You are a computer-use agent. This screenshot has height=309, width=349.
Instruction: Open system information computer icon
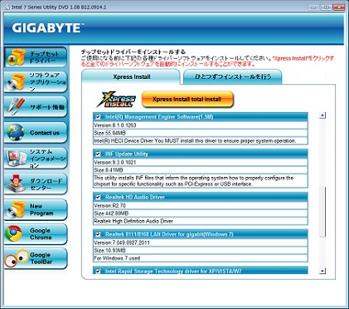click(x=16, y=158)
